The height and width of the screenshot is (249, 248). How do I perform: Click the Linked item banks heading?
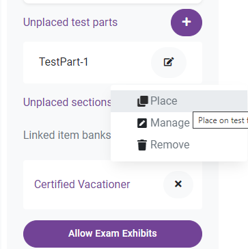click(67, 135)
